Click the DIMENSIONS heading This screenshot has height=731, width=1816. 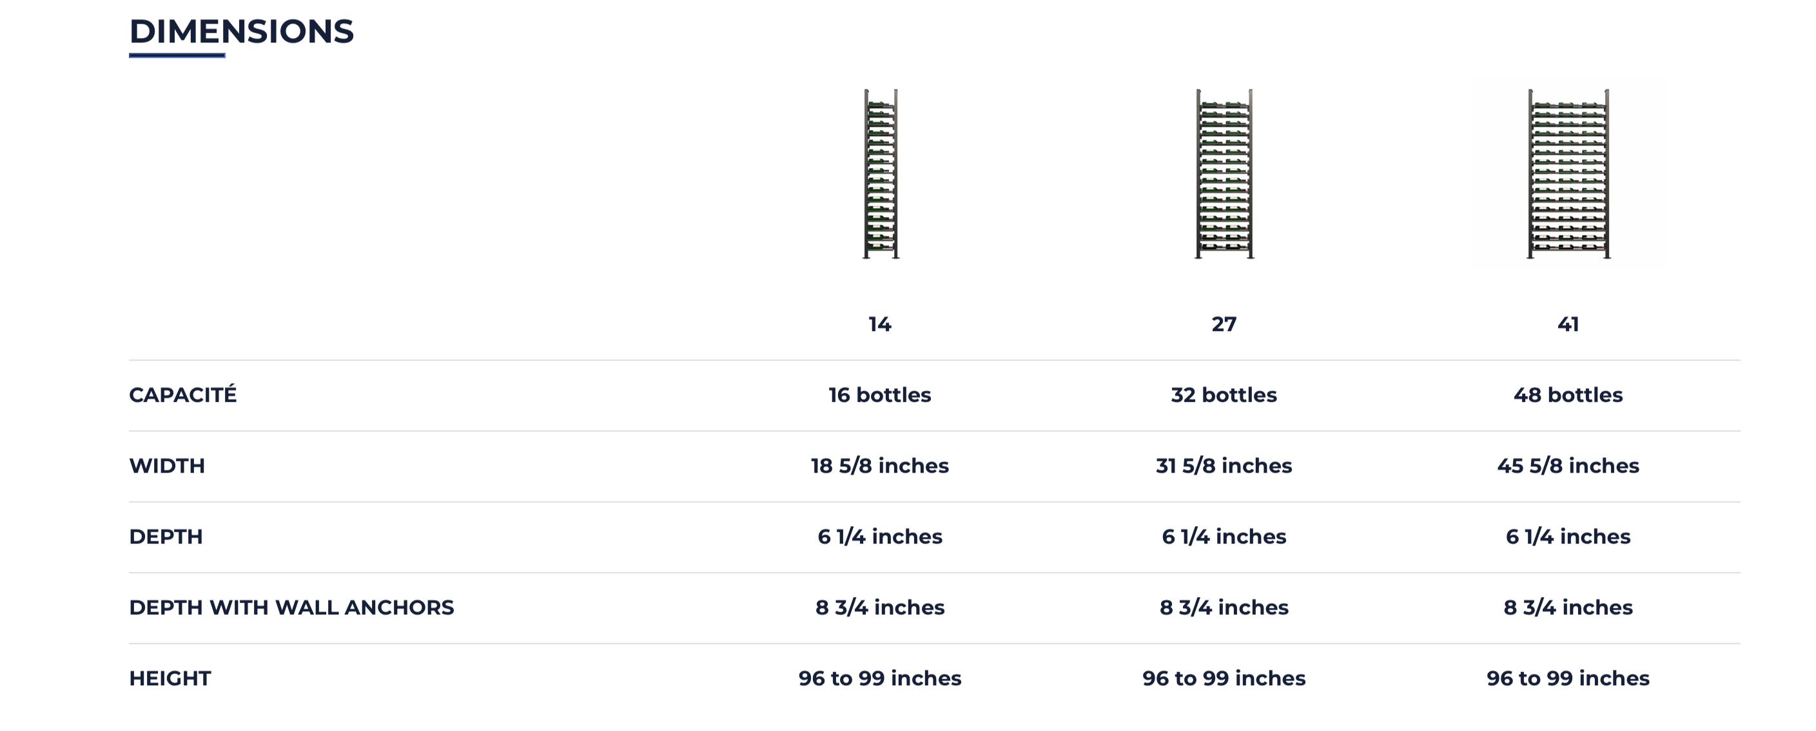click(x=241, y=32)
